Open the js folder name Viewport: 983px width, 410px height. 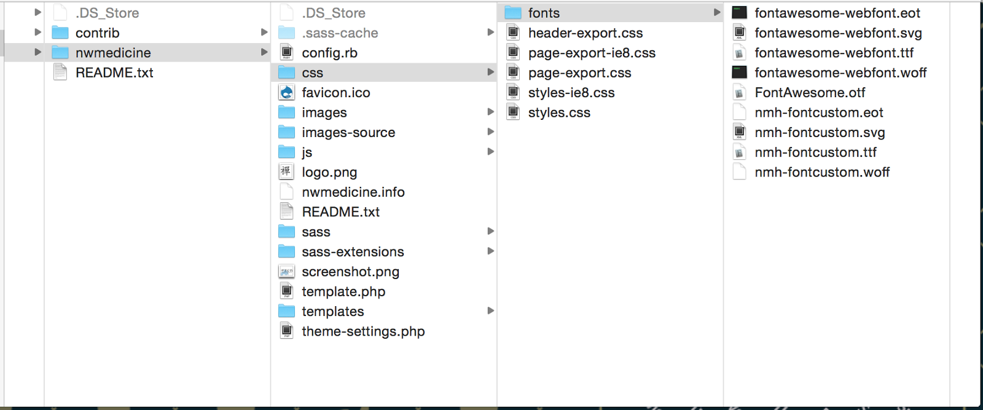pos(307,152)
